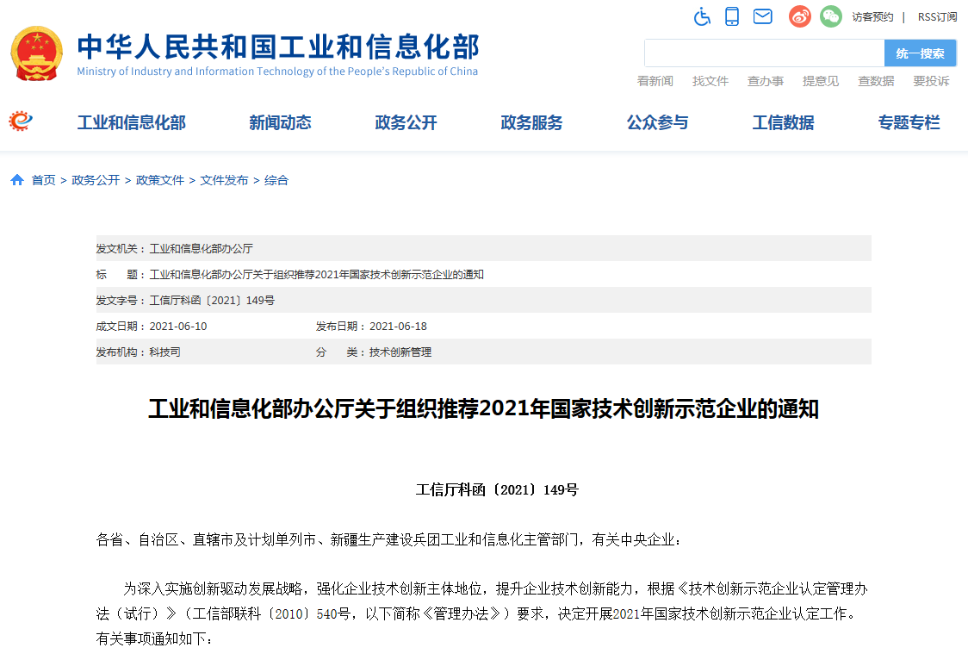Screen dimensions: 968x660
Task: Open the Weibo icon
Action: [x=799, y=16]
